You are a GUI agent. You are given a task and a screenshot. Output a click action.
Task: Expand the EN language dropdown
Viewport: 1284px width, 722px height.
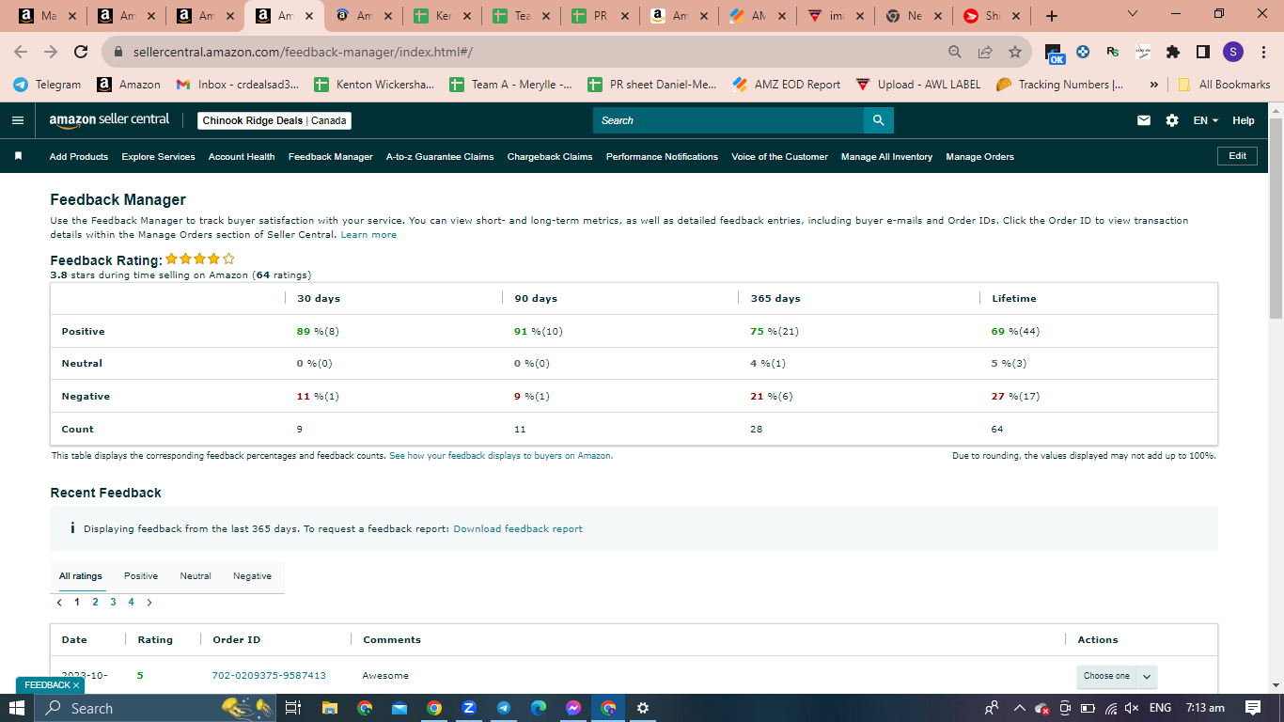click(1206, 120)
